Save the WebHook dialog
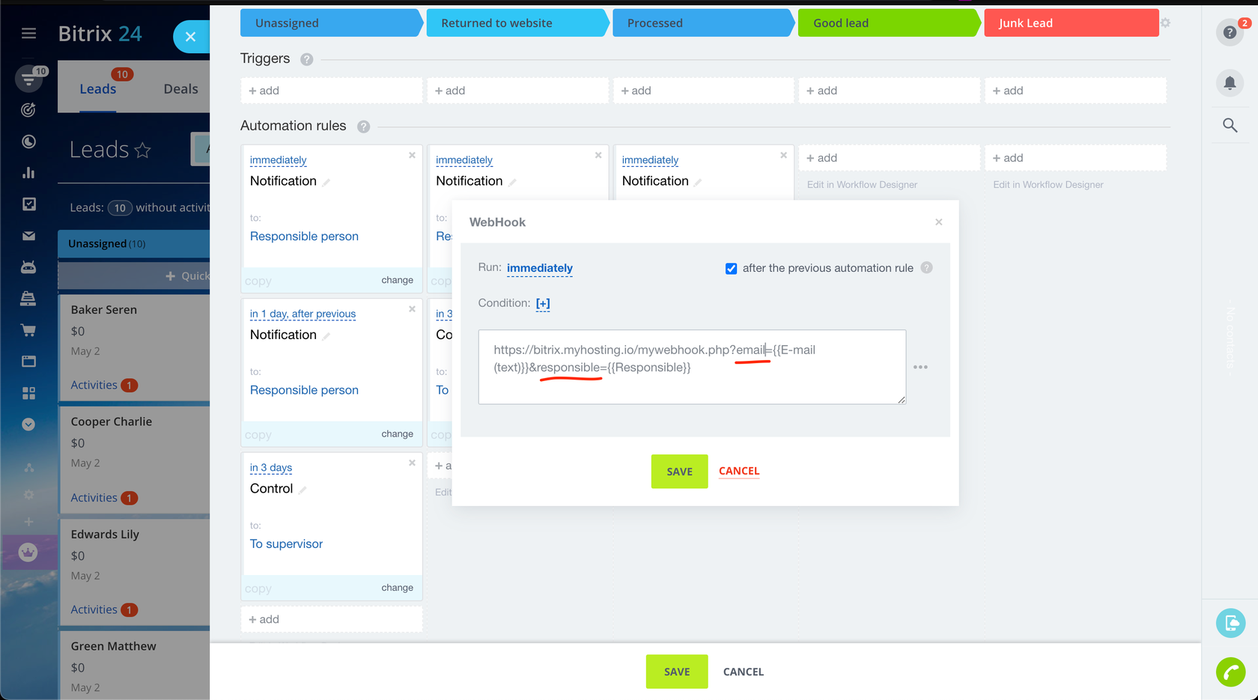 679,472
